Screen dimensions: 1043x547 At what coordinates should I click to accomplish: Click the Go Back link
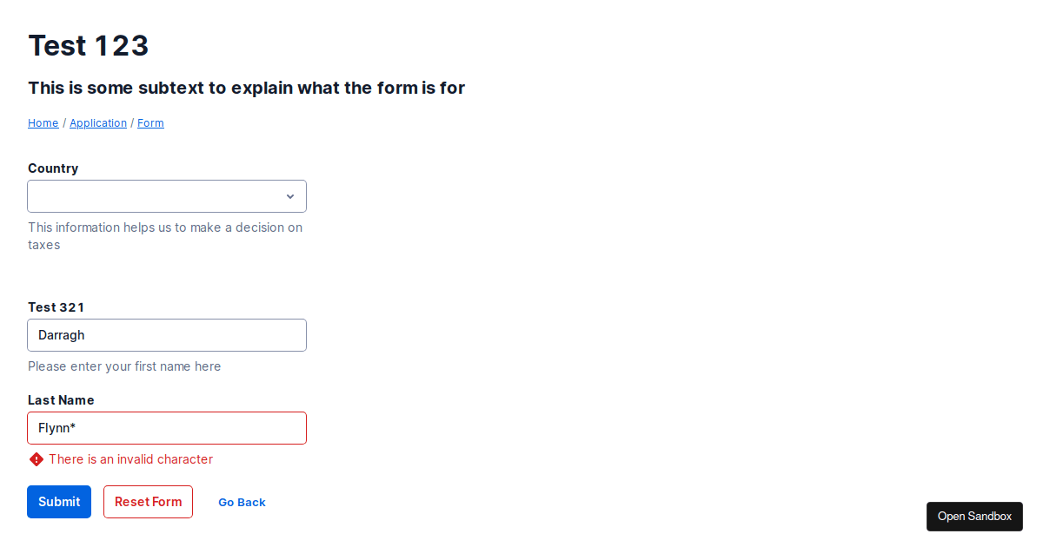242,502
